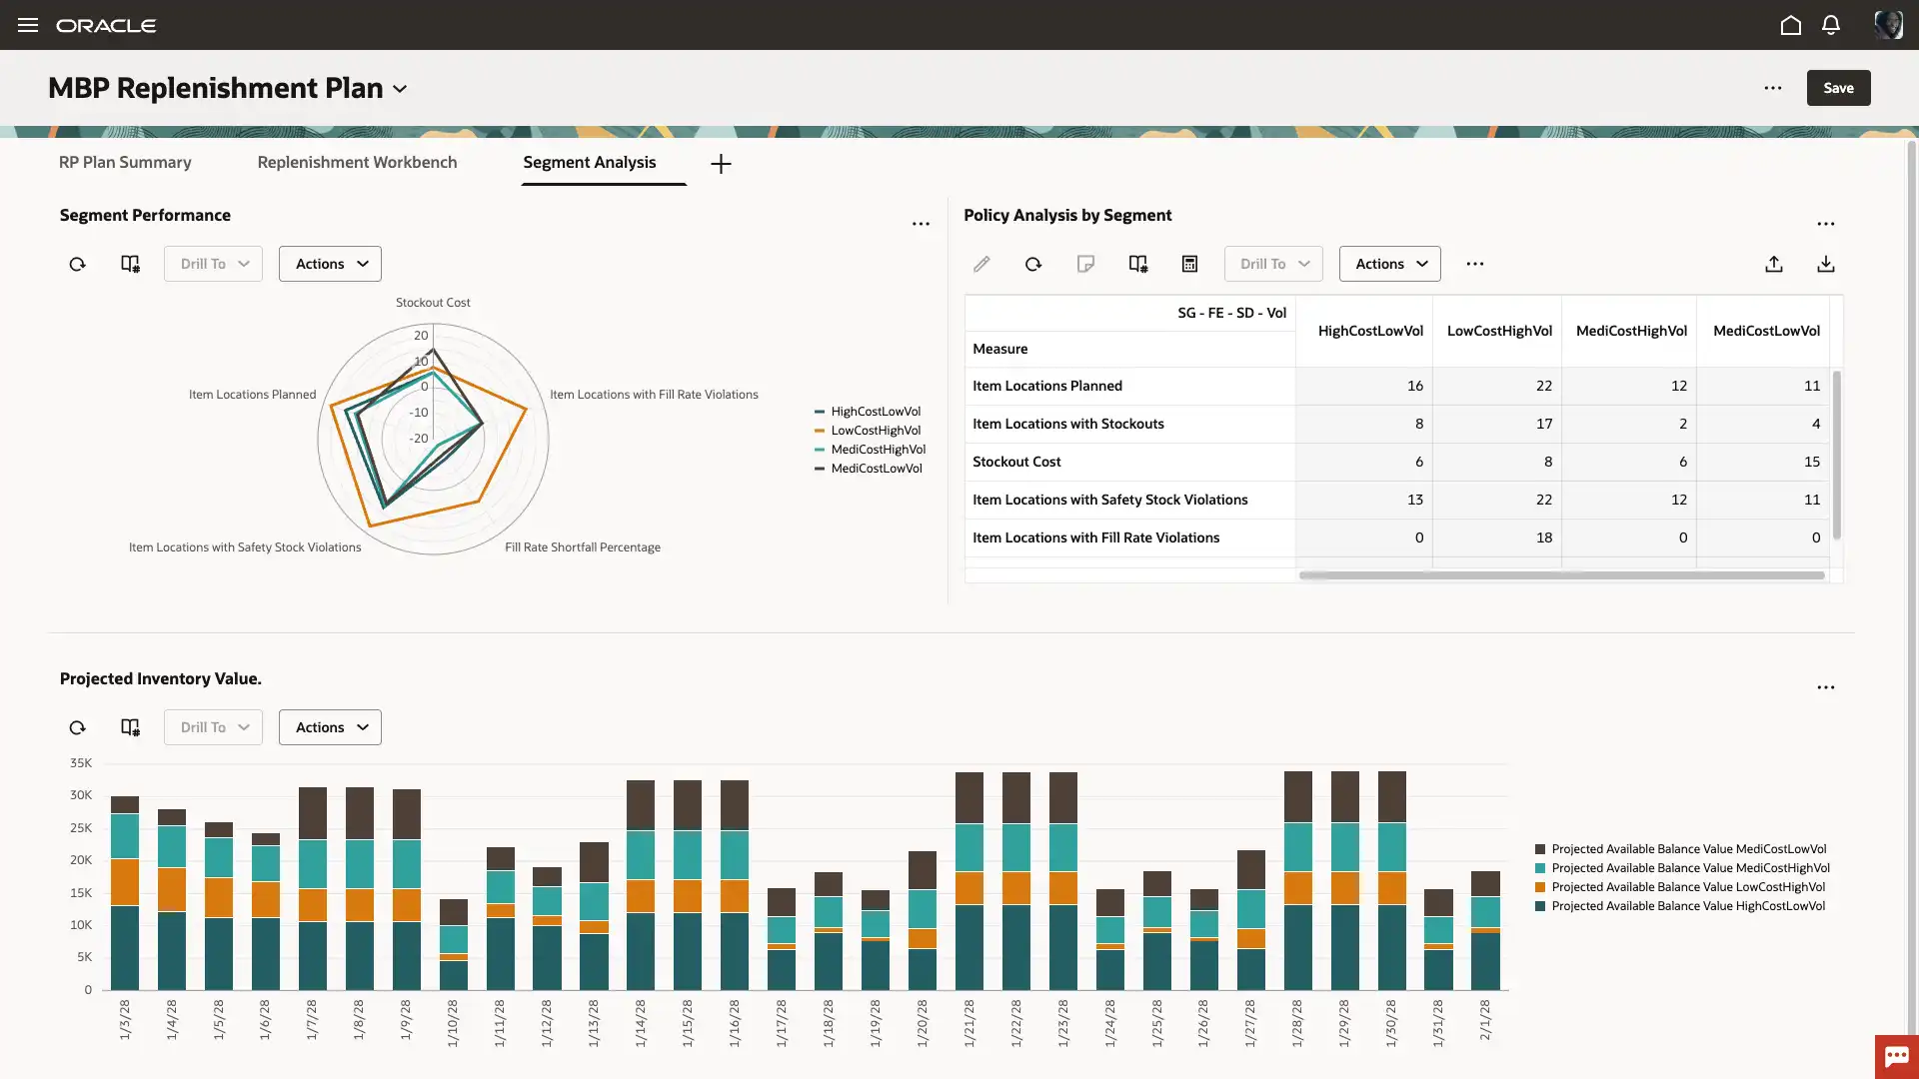Click the pencil edit icon in Policy Analysis
Screen dimensions: 1919x1079
(x=981, y=264)
